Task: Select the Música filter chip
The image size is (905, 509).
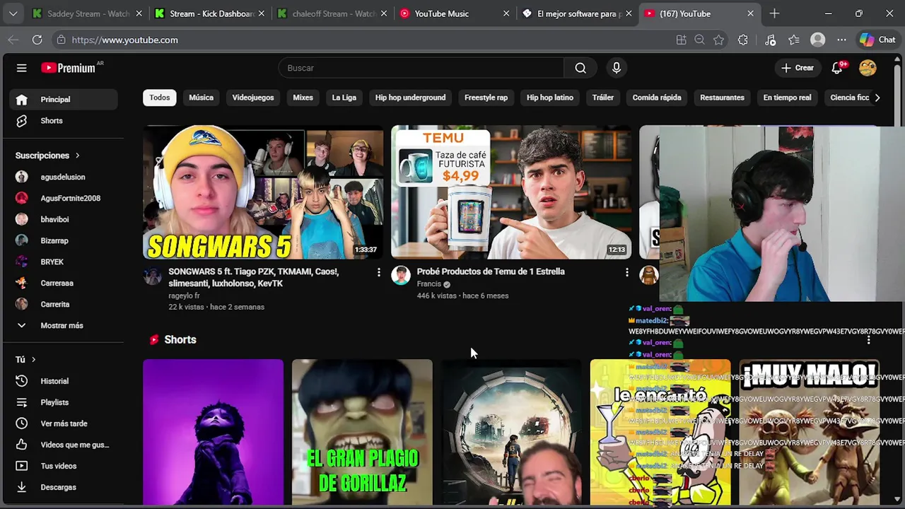Action: 201,98
